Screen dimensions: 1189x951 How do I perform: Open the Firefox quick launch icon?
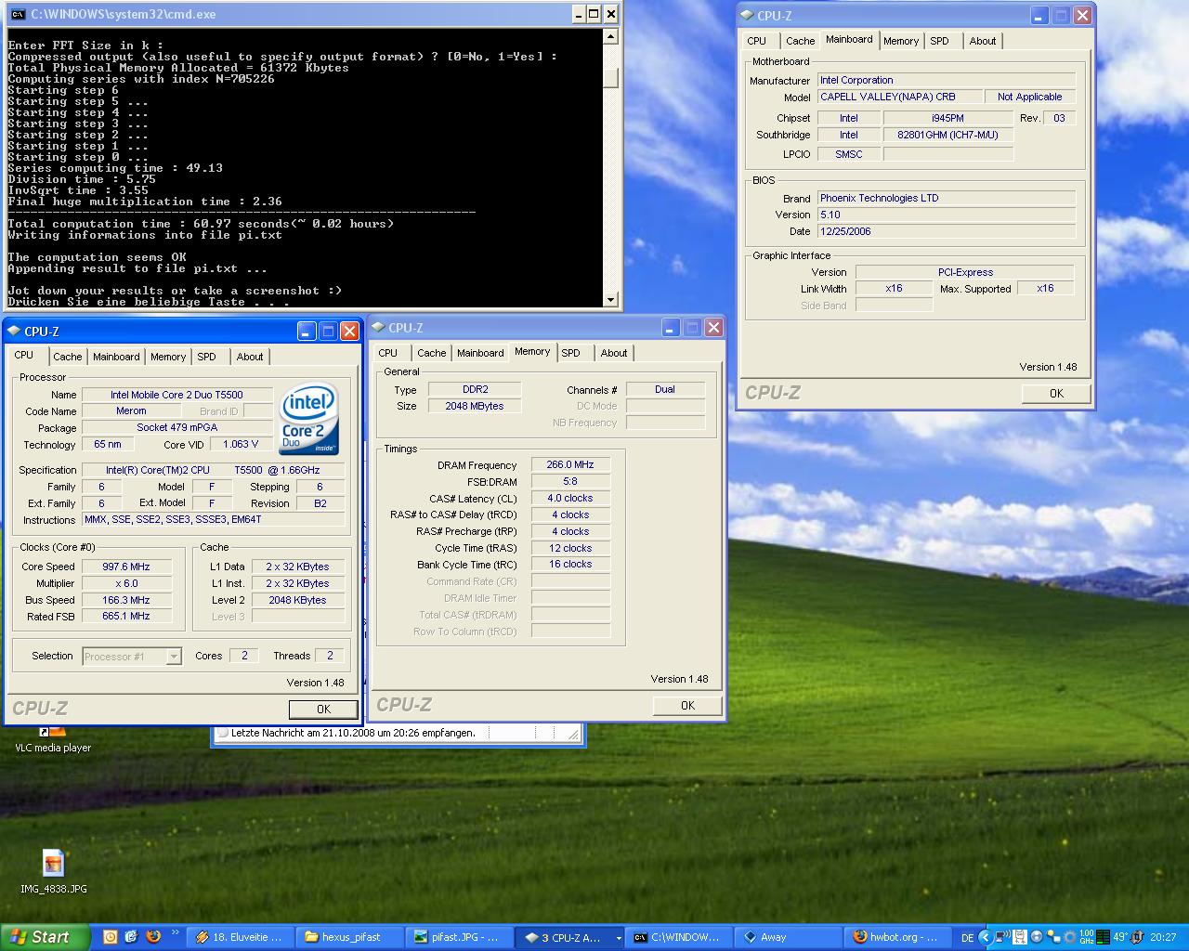pos(153,937)
